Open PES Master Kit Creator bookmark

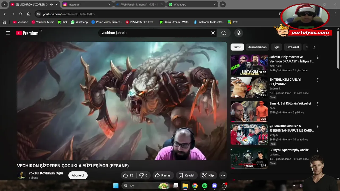coord(141,22)
